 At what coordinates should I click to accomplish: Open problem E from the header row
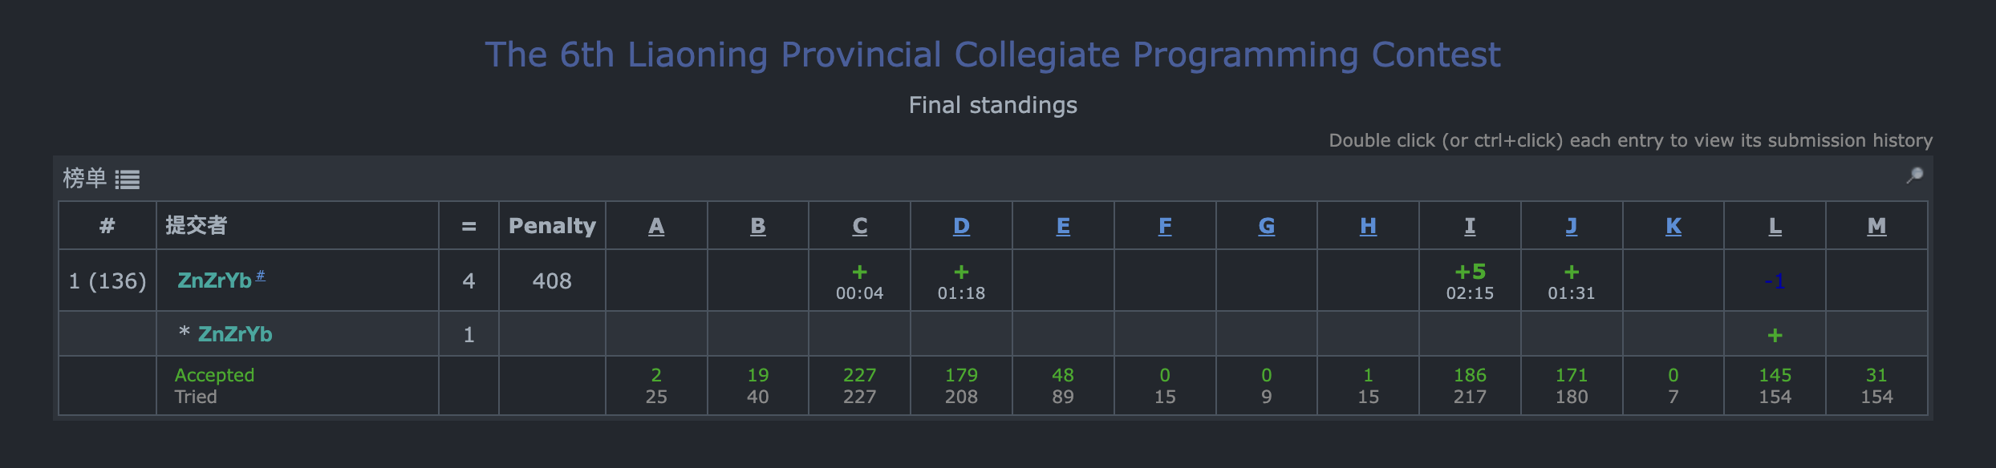pyautogui.click(x=1063, y=226)
